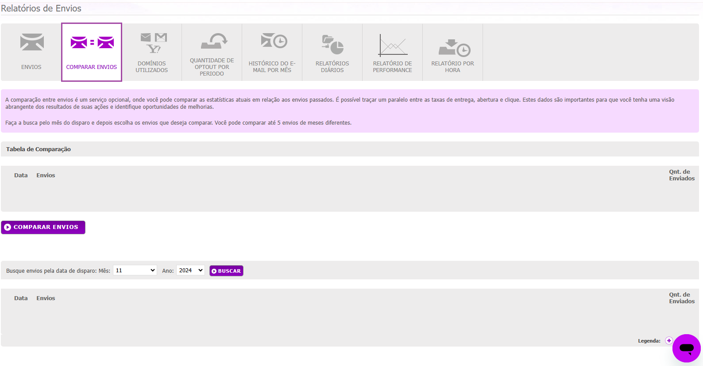Go to DOMÍNIOS UTILIZADOS tab label
Viewport: 703px width, 366px height.
coord(152,67)
